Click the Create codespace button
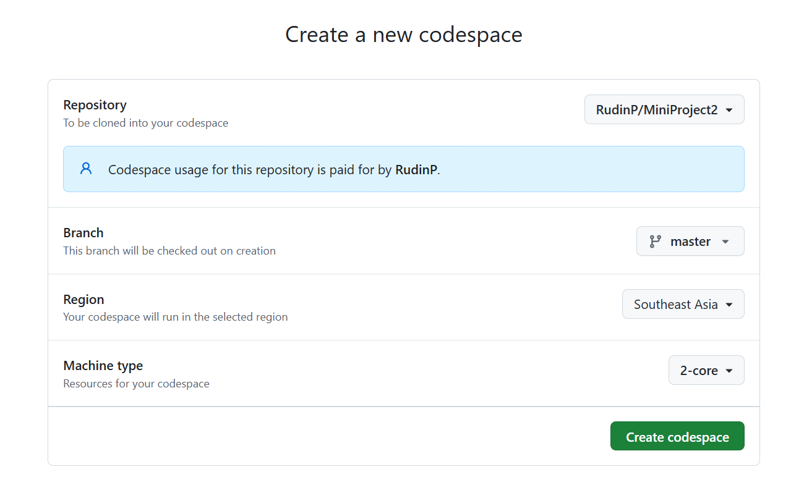Image resolution: width=791 pixels, height=485 pixels. click(x=677, y=436)
